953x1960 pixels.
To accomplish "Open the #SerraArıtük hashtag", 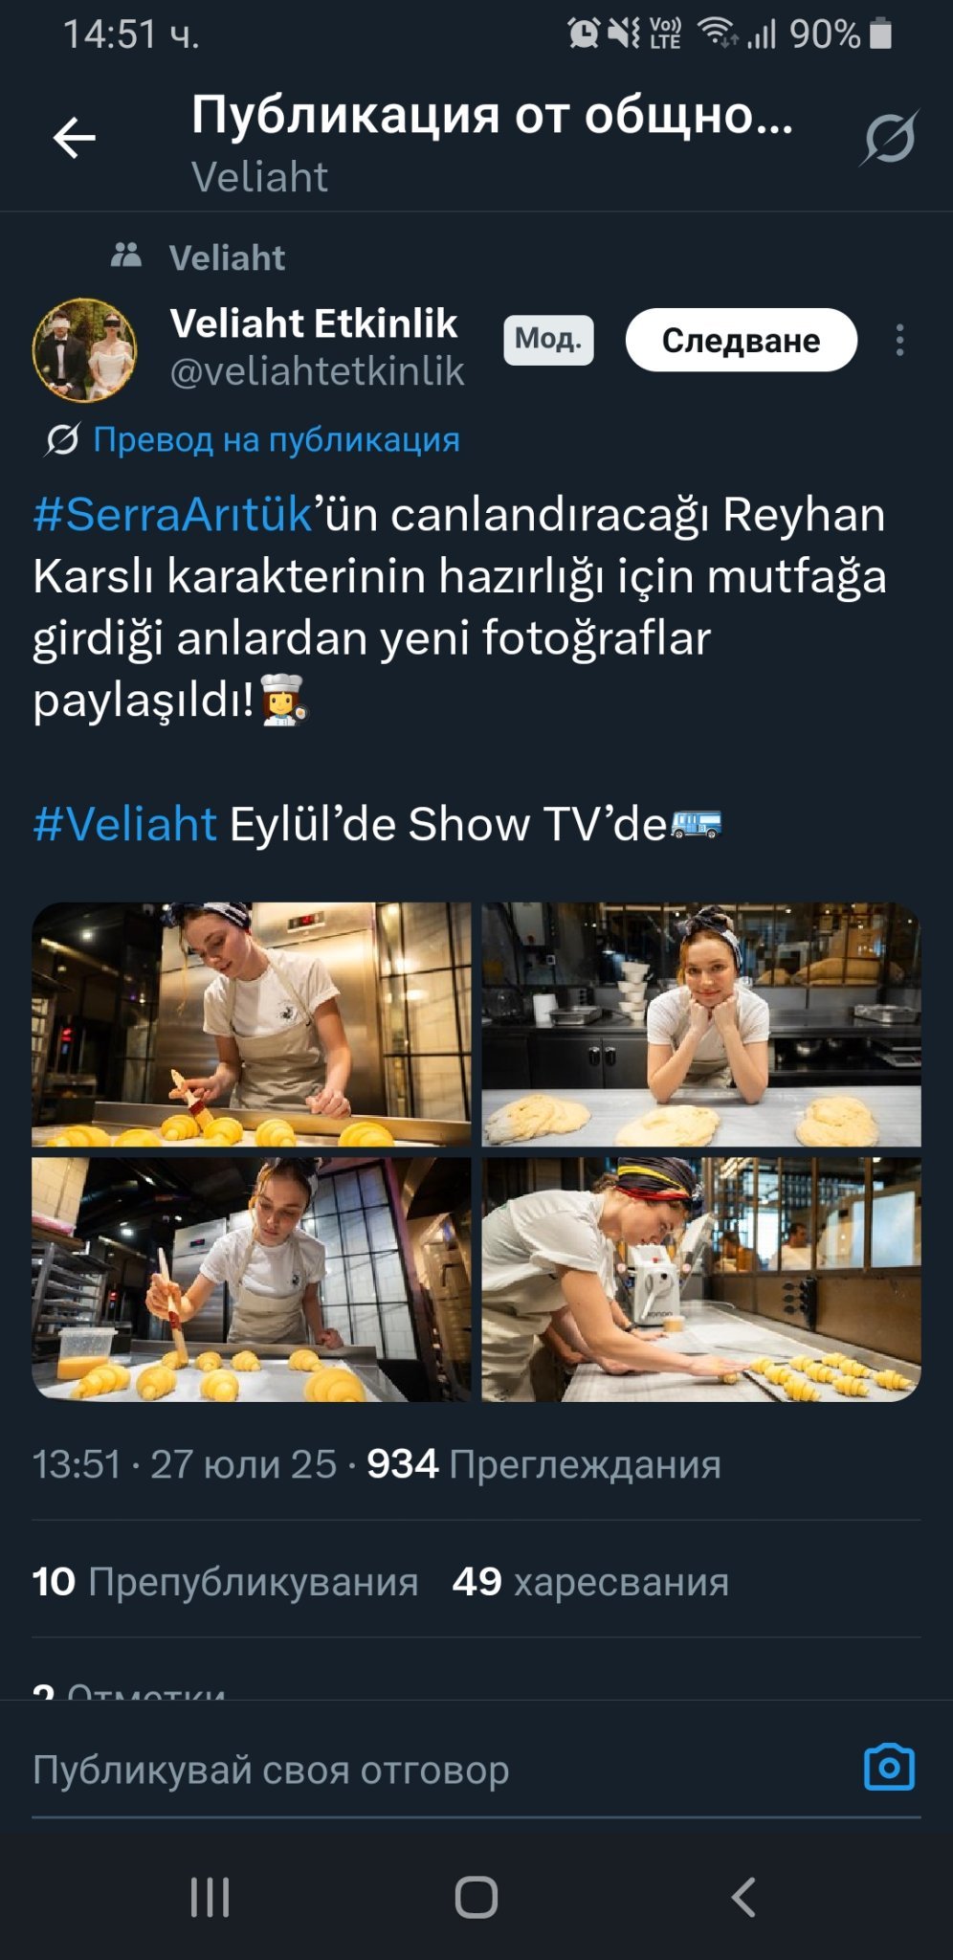I will [173, 514].
